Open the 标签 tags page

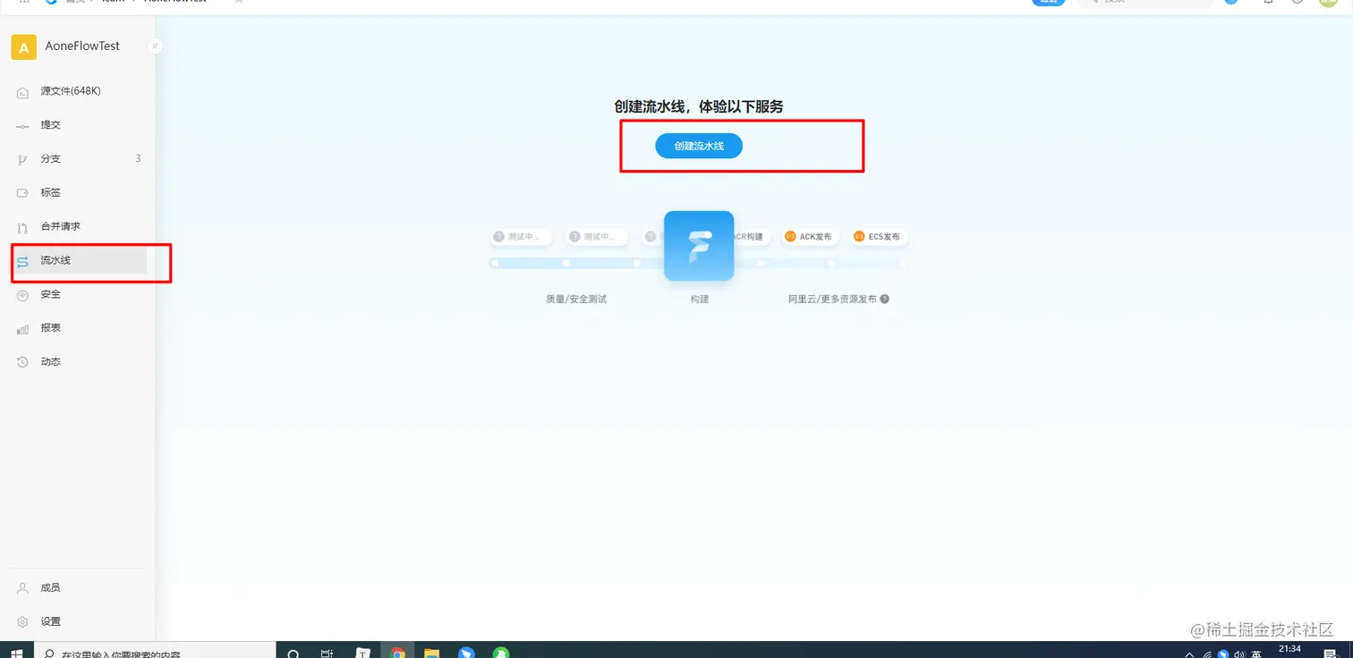(79, 193)
